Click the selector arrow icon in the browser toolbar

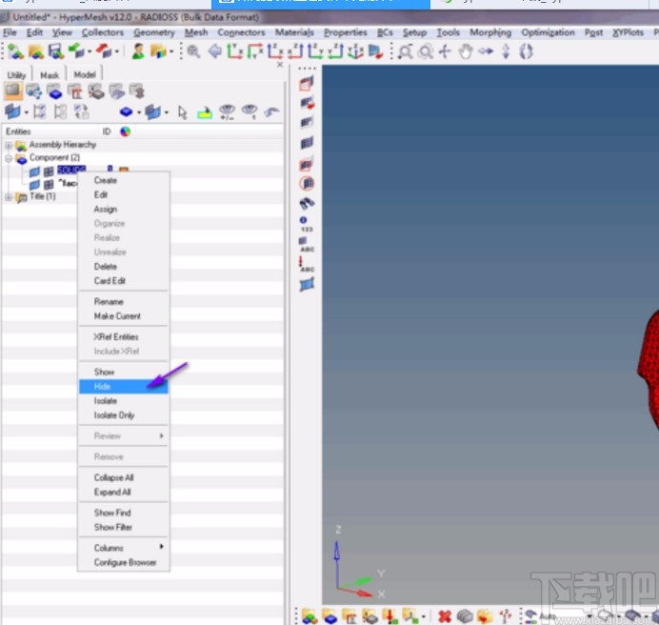[182, 112]
